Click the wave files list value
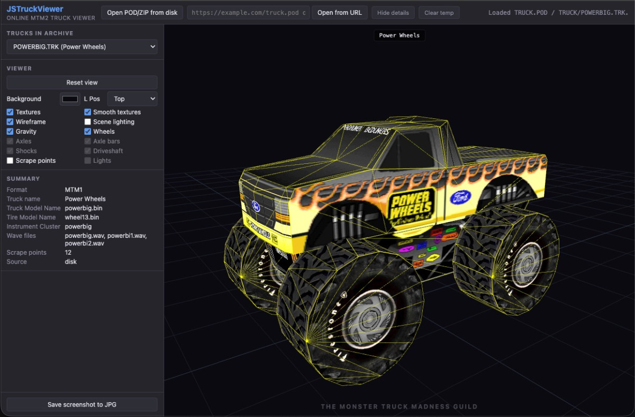Viewport: 635px width, 417px height. coord(106,239)
